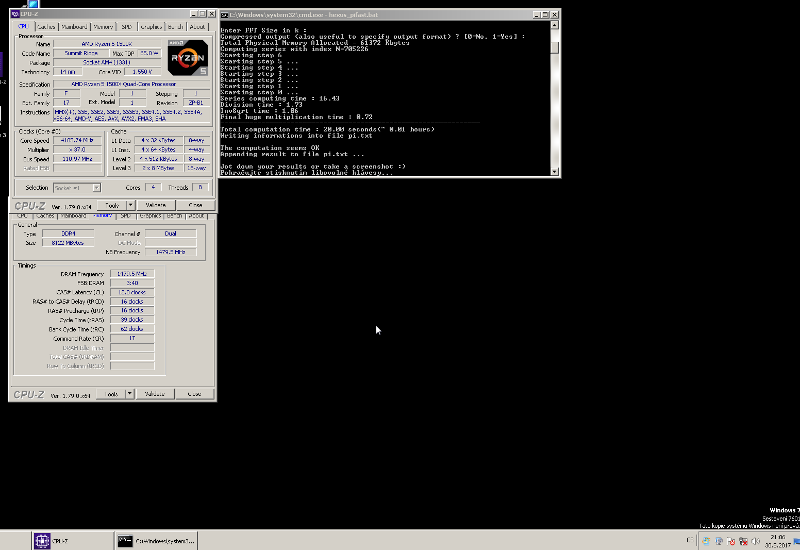The image size is (800, 550).
Task: Click CAS# Latency value 12.0 clocks
Action: (132, 292)
